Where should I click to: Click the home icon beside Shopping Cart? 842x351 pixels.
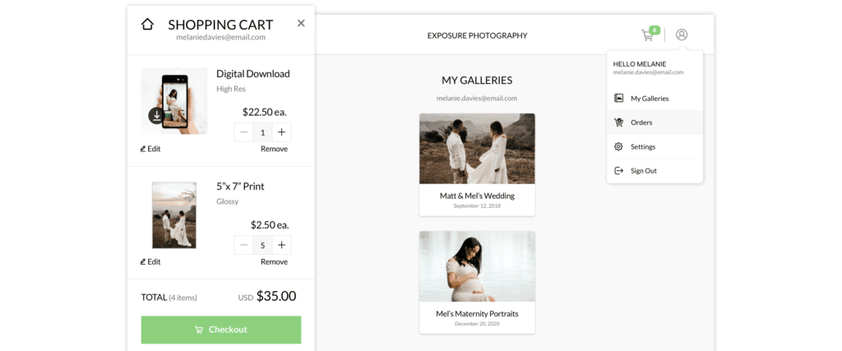pyautogui.click(x=147, y=24)
